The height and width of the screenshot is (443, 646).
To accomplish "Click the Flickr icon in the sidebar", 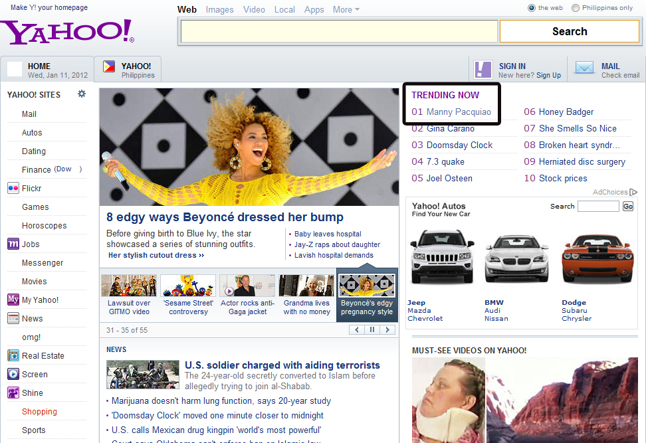I will point(13,188).
